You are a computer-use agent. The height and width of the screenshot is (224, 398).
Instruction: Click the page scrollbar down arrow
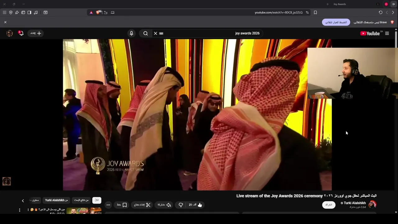point(396,212)
